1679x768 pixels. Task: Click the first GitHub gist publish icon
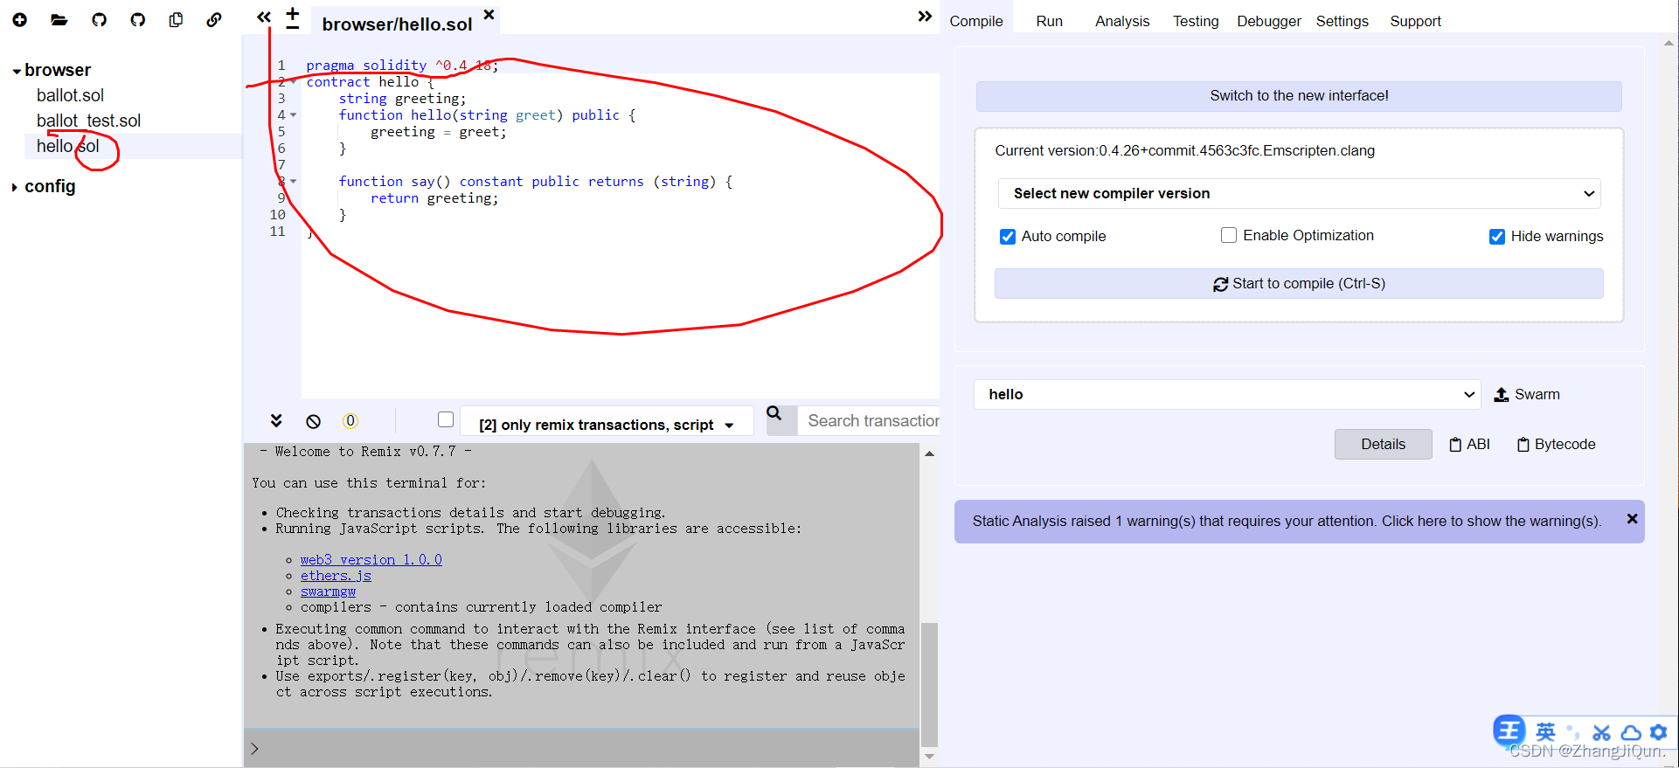pos(99,19)
